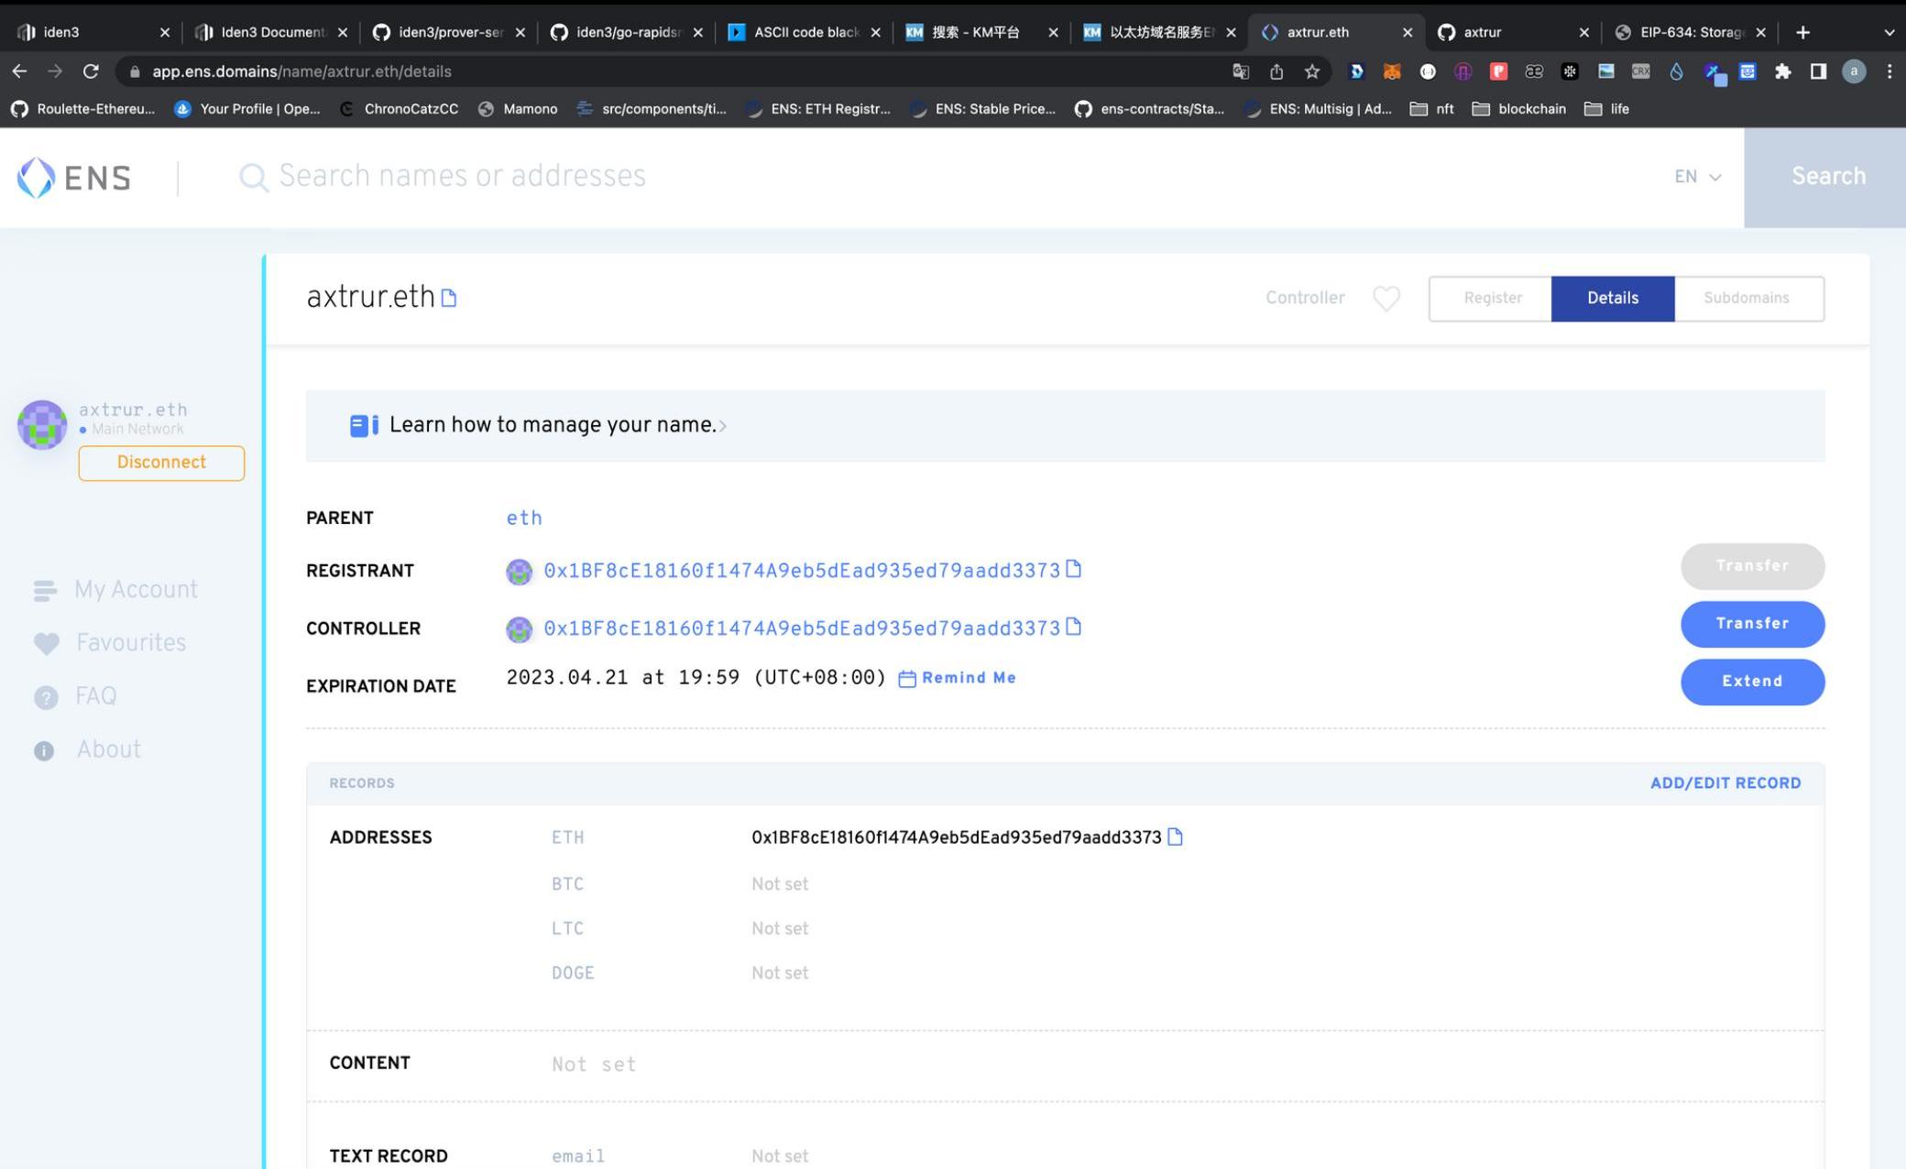Click the translate page icon in the address bar
The width and height of the screenshot is (1906, 1169).
(x=1241, y=71)
